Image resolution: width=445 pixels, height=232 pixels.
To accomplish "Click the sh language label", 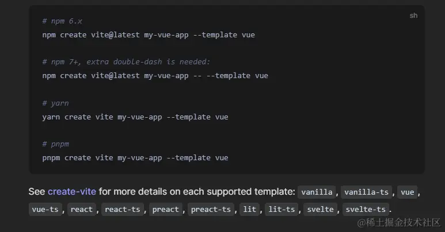I will [413, 16].
